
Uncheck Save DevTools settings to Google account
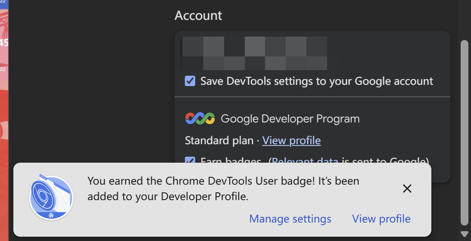coord(190,81)
